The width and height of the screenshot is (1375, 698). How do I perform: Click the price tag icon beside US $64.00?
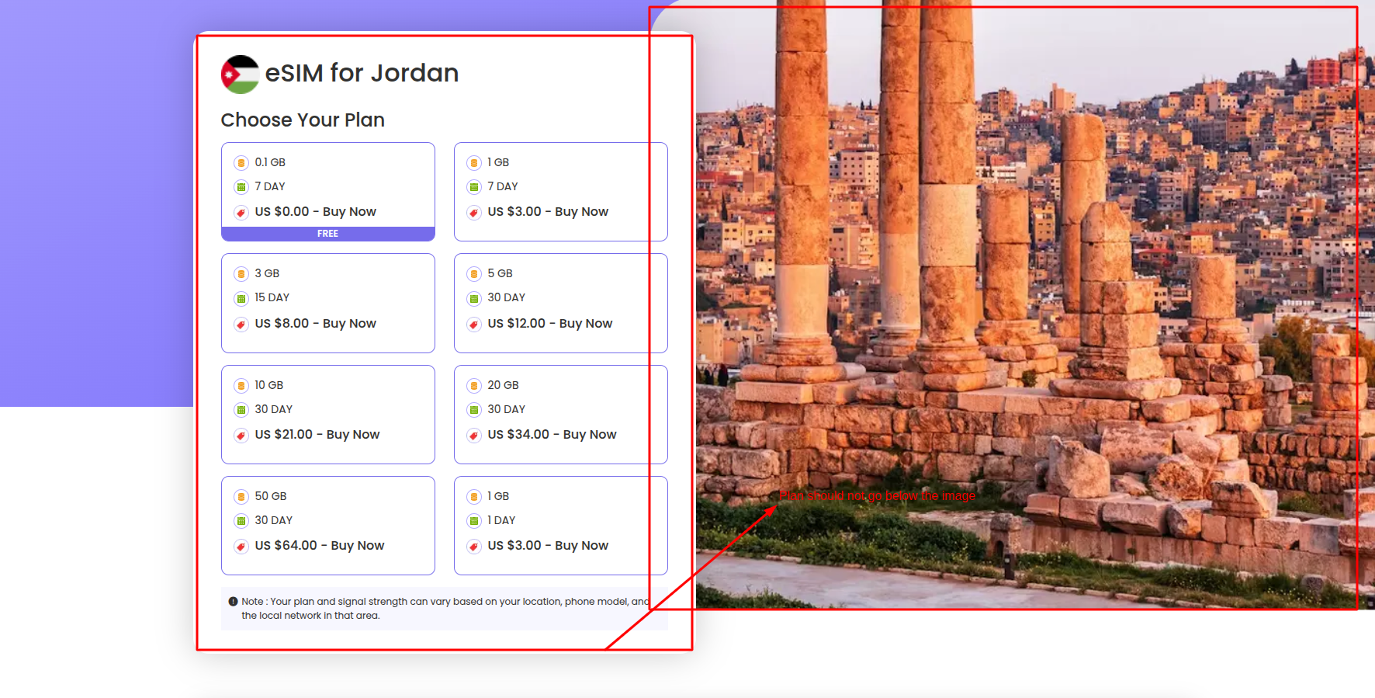[241, 547]
